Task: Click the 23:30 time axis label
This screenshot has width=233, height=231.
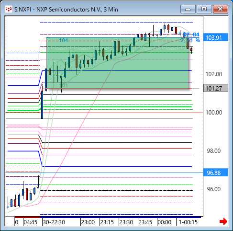Action: [x=126, y=222]
